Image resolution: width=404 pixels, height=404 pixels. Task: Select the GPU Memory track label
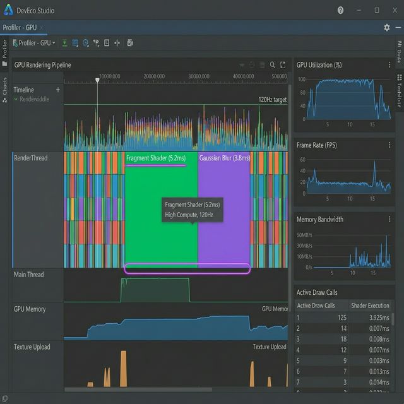[30, 309]
